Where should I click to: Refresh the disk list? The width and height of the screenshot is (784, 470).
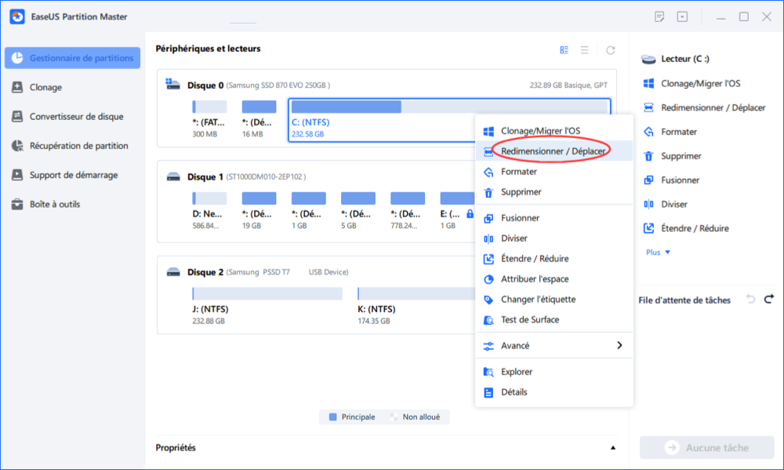click(x=611, y=50)
